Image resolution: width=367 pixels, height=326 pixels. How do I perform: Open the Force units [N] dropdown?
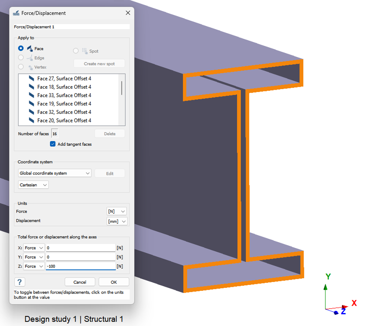[116, 211]
